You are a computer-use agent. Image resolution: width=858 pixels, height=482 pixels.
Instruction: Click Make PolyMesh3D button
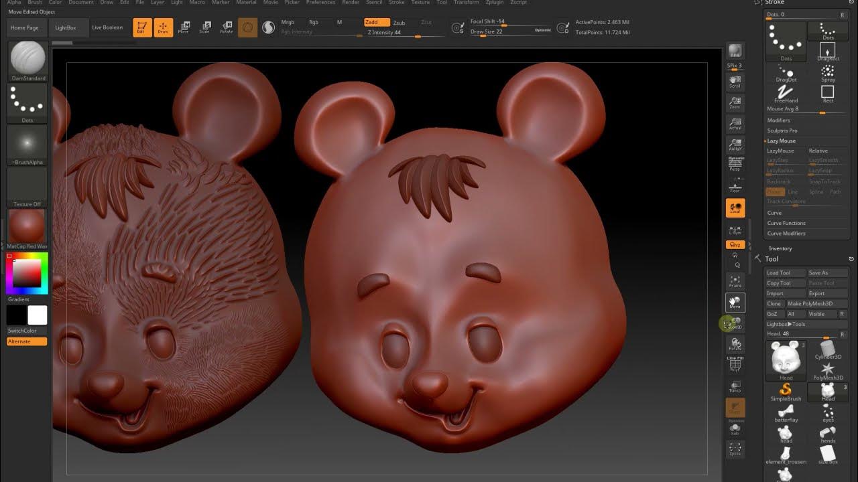coord(816,304)
